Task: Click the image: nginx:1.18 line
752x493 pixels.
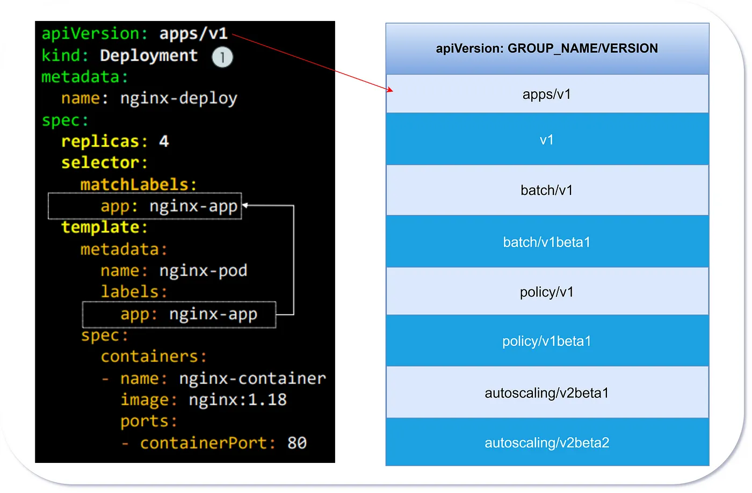Action: 203,400
